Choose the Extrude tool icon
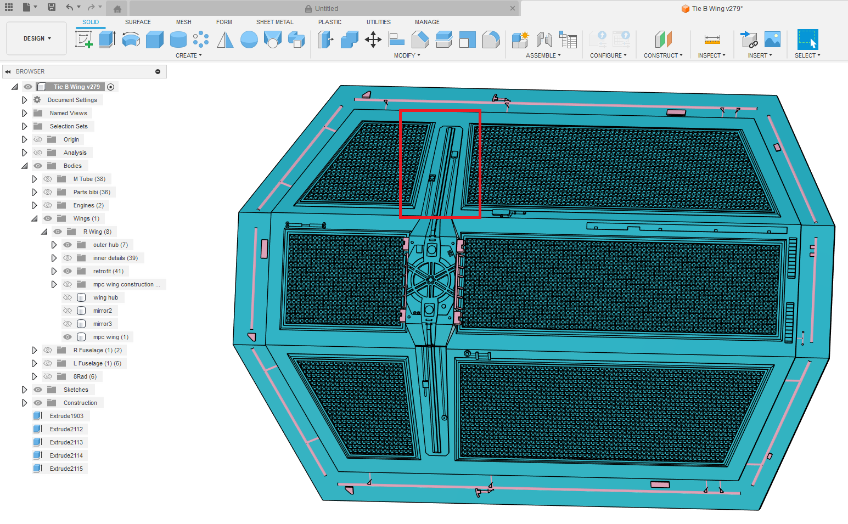 tap(107, 40)
